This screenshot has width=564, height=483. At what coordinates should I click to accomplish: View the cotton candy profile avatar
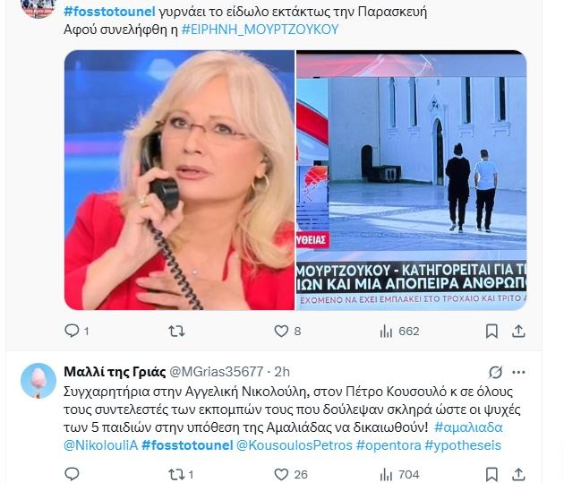click(38, 381)
